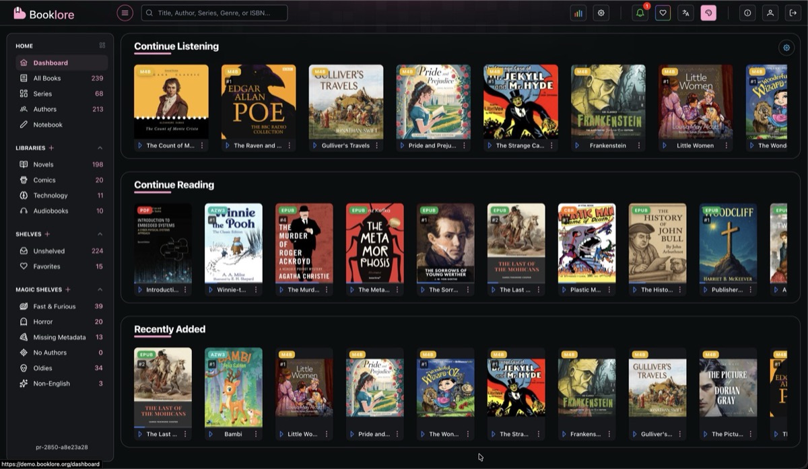Collapse the Libraries section chevron

(x=100, y=148)
